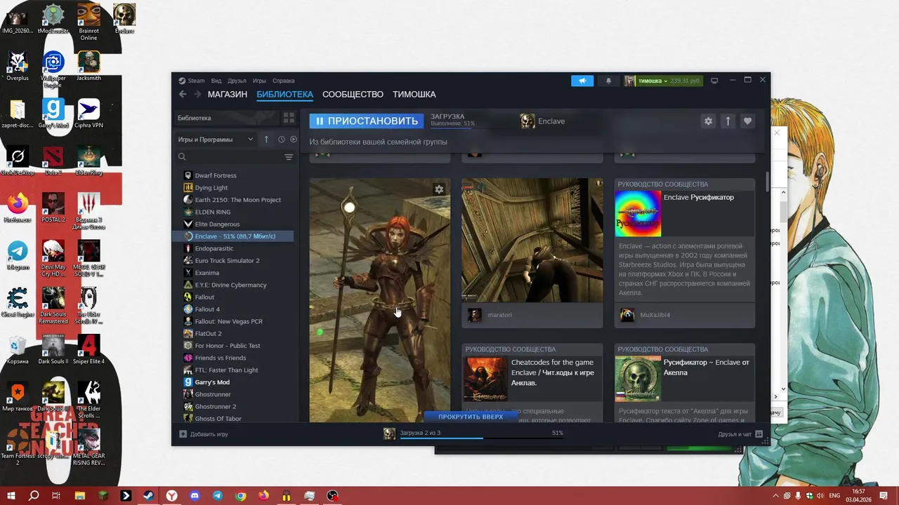Open the Steam announcements megaphone button
Viewport: 899px width, 505px height.
click(582, 81)
